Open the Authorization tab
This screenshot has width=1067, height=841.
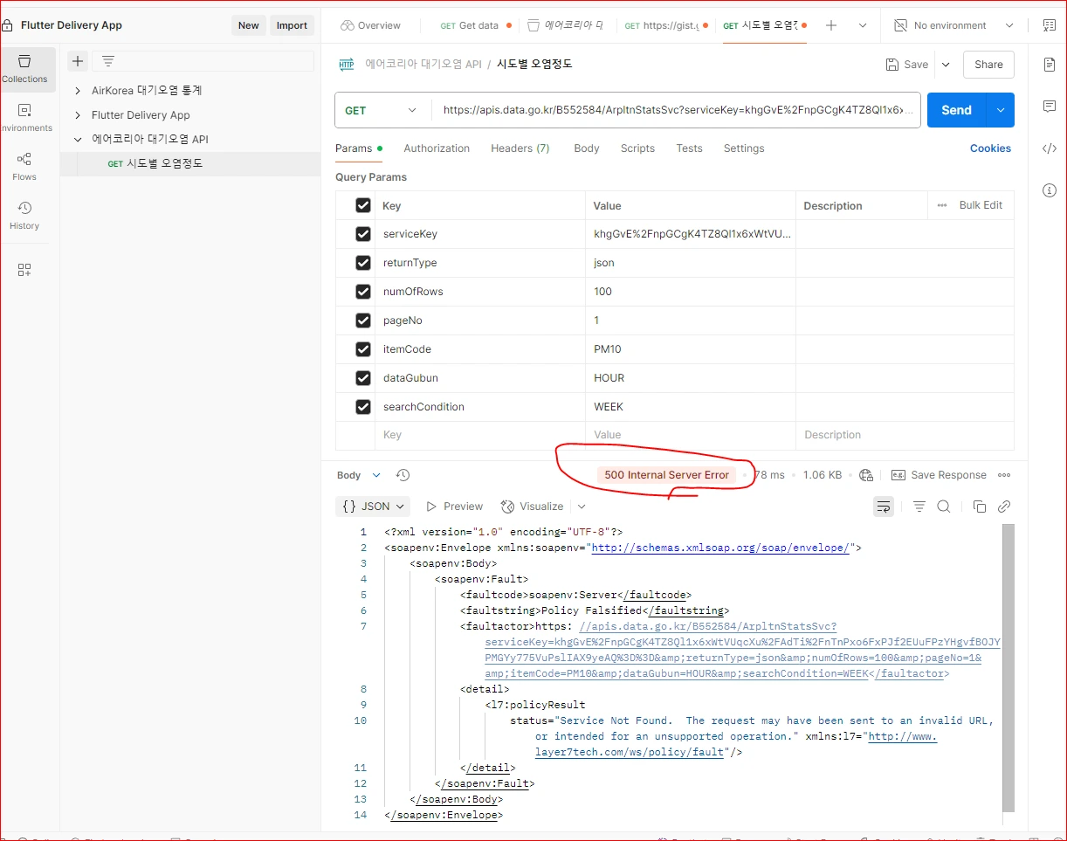coord(437,148)
